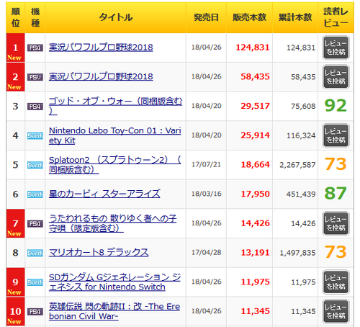360x327 pixels.
Task: Click Switch icon beside マリオカート8 デラックス
Action: (x=35, y=253)
